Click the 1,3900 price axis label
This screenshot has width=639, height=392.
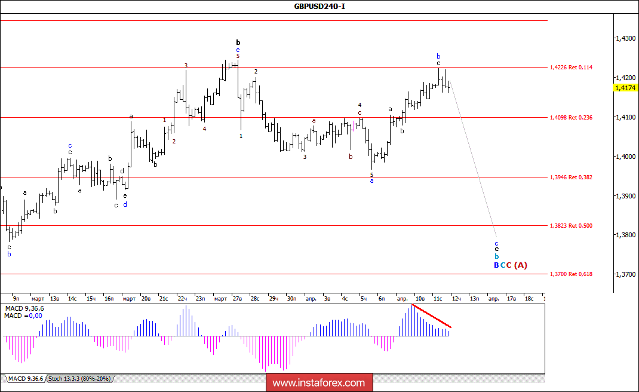625,196
